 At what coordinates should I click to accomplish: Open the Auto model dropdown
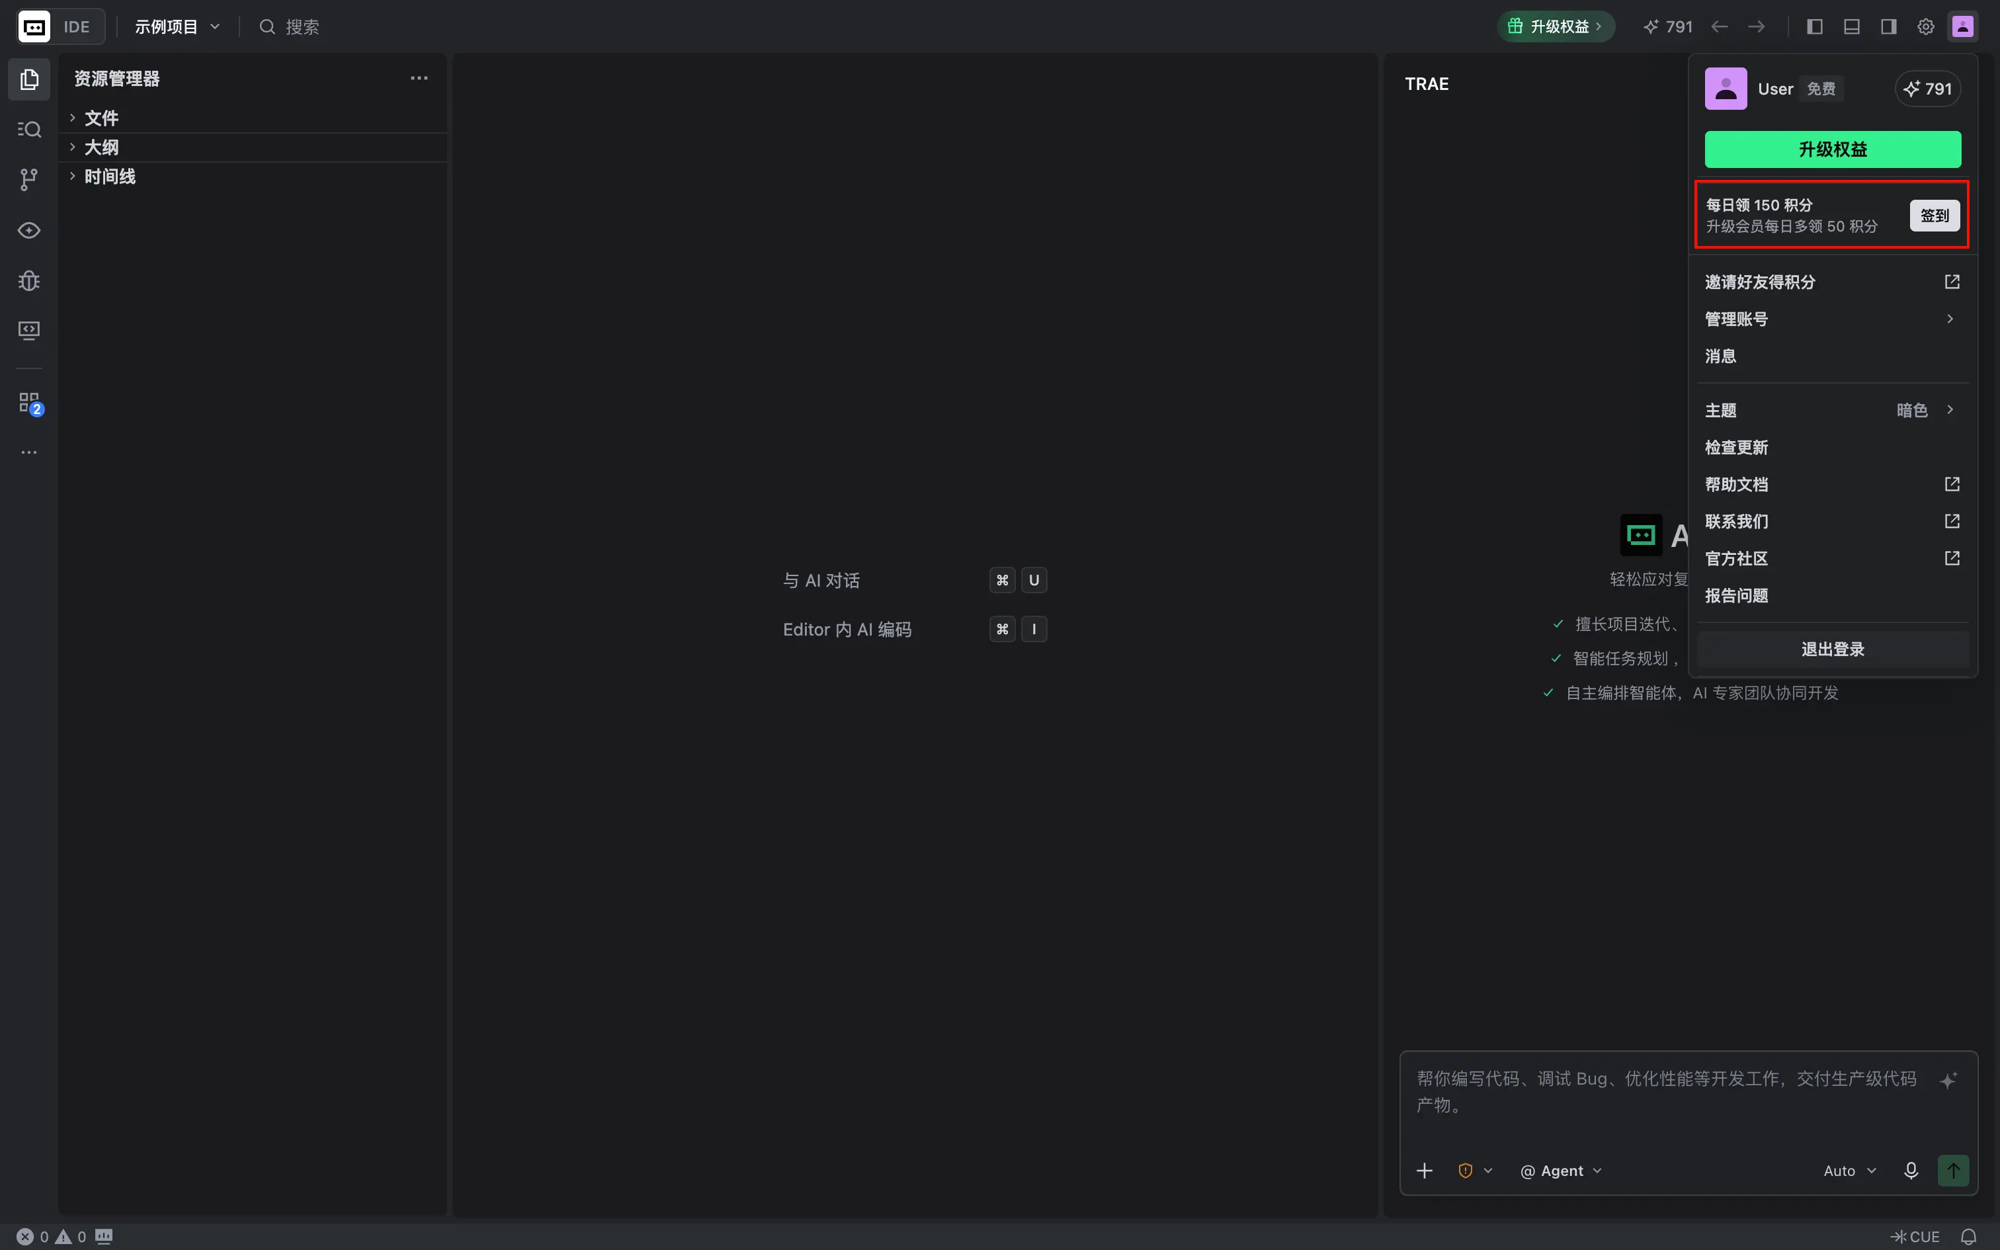point(1850,1171)
